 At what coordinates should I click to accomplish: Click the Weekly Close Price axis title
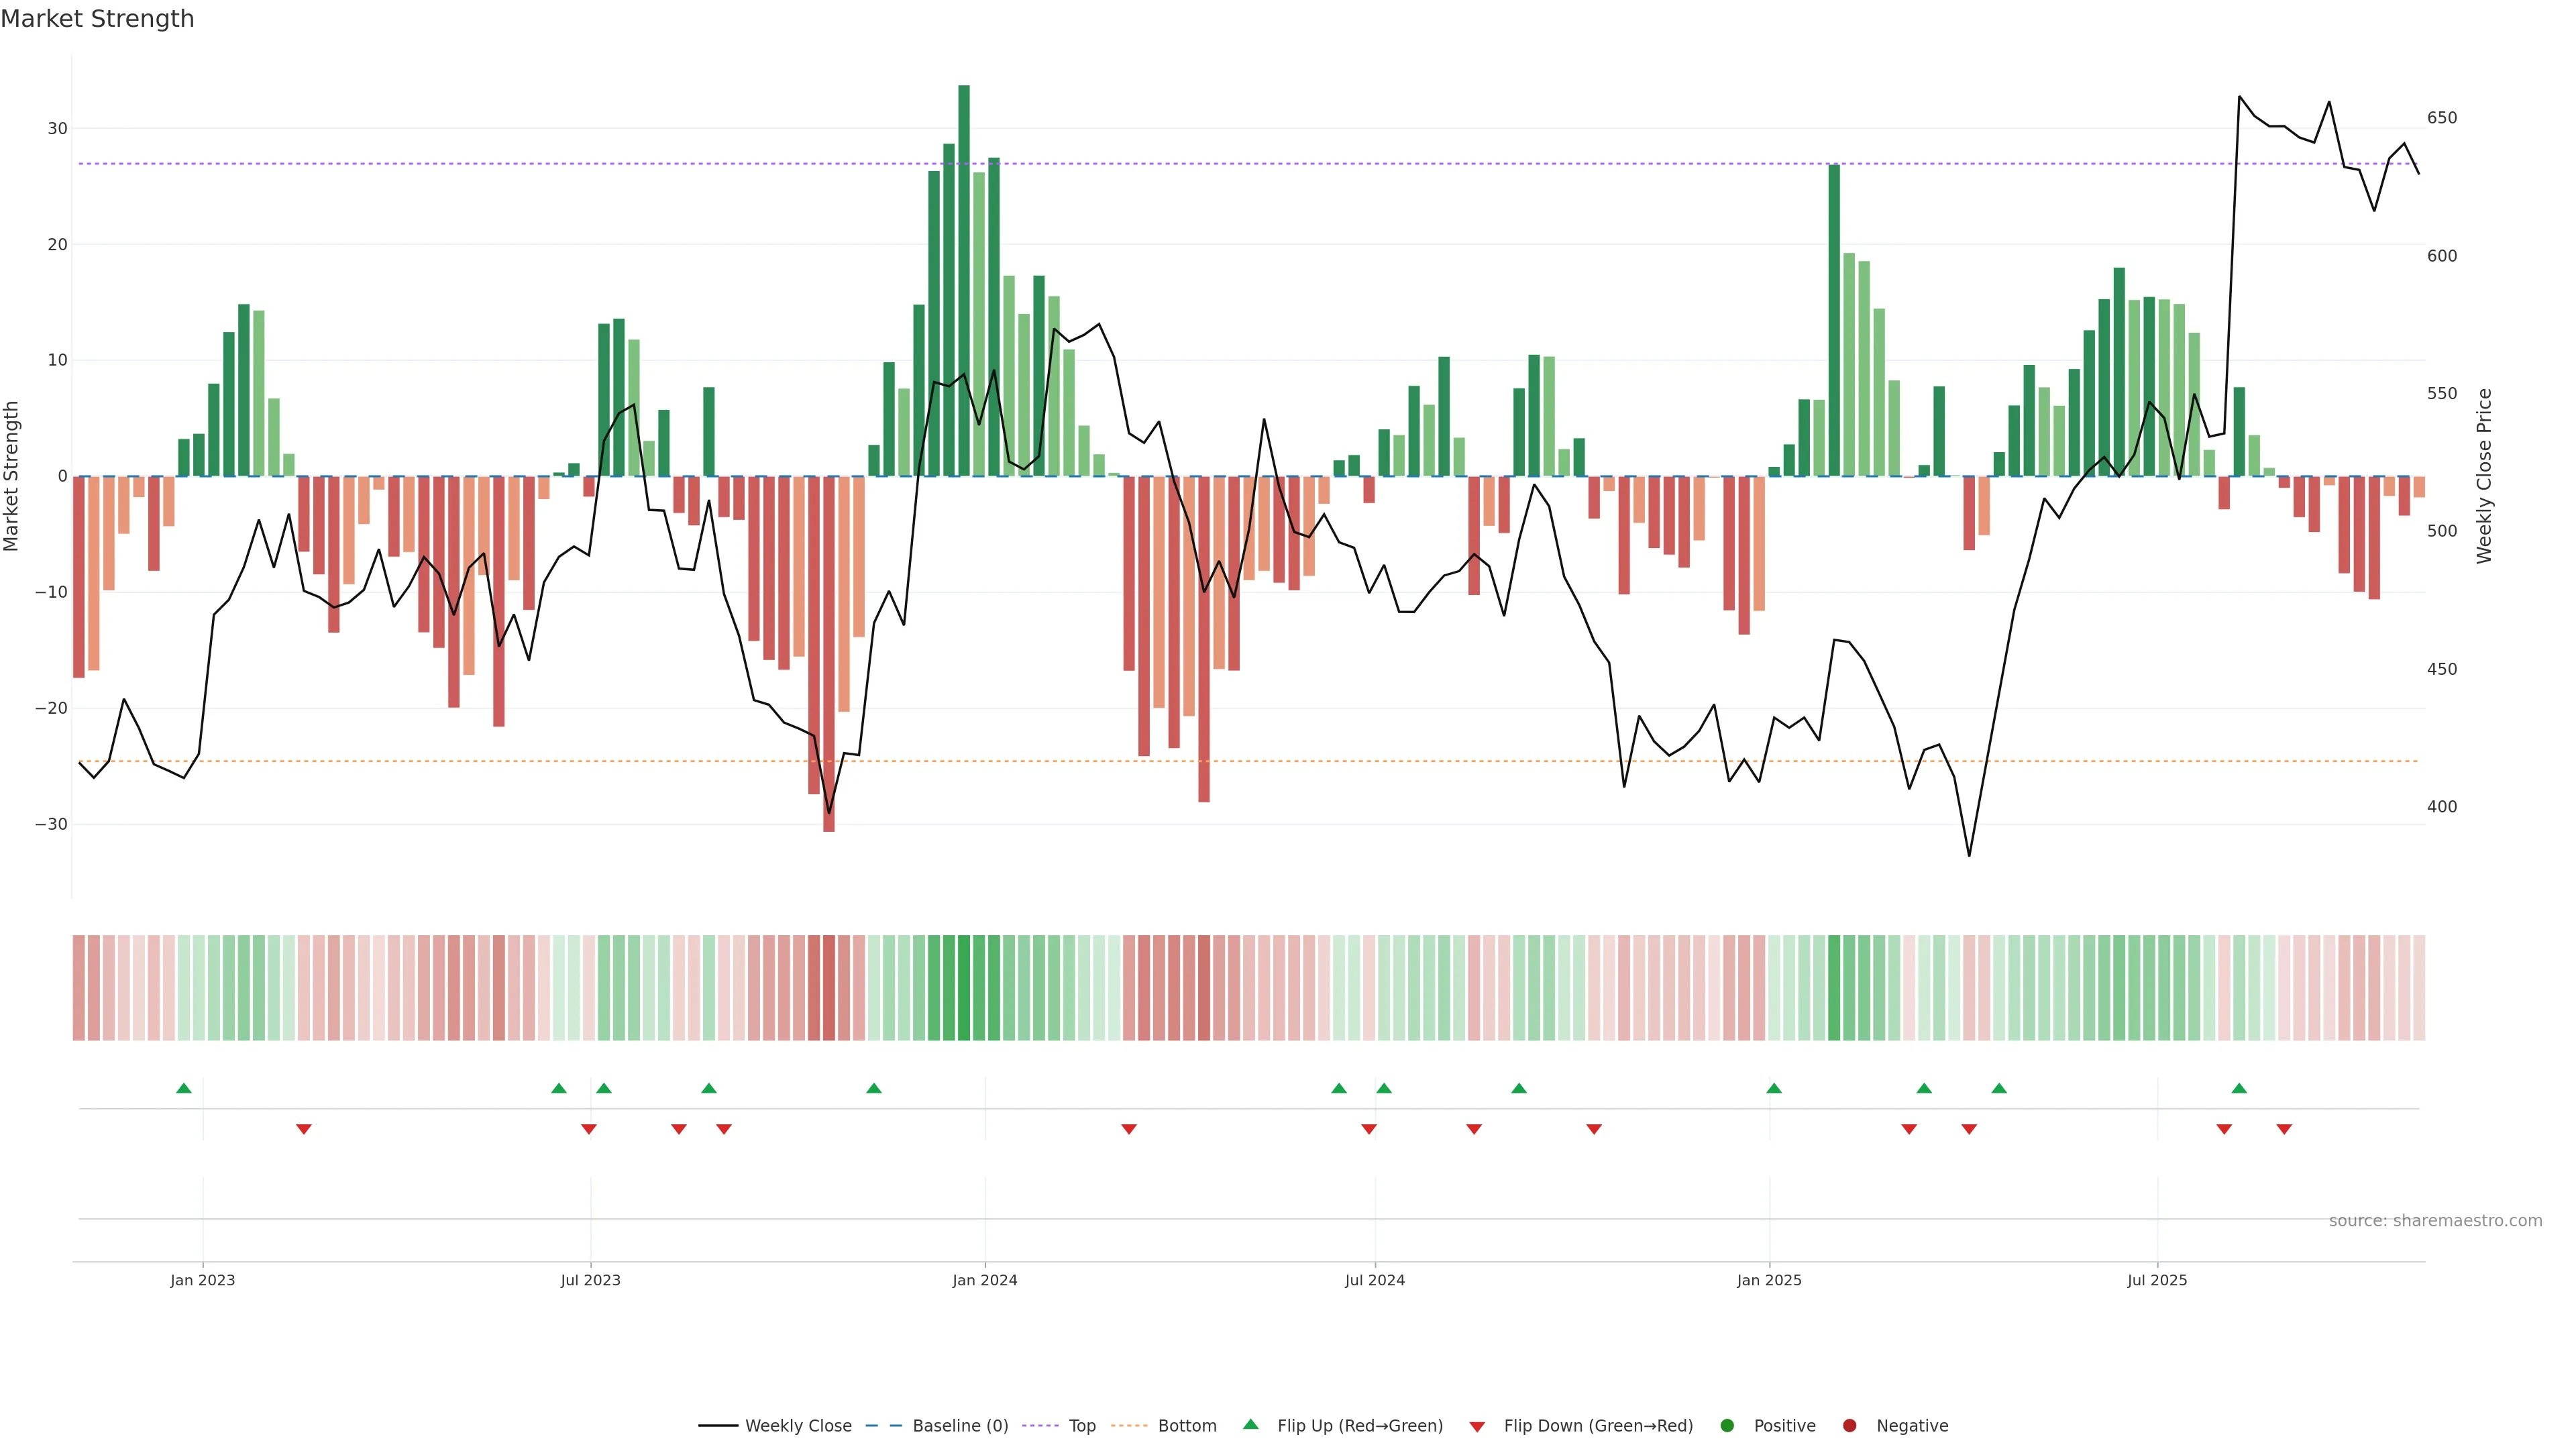(2484, 476)
